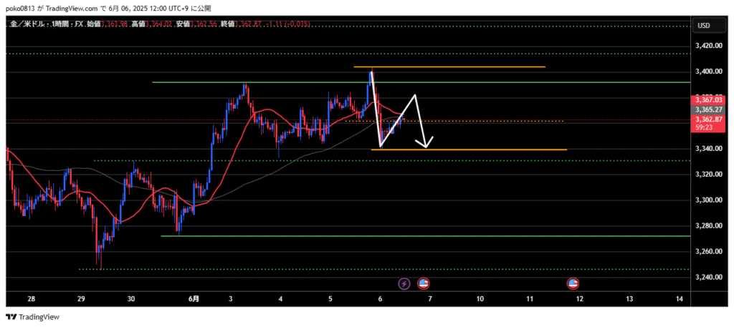Click the gray 3,365.27 indicator price label
This screenshot has width=734, height=327.
707,110
